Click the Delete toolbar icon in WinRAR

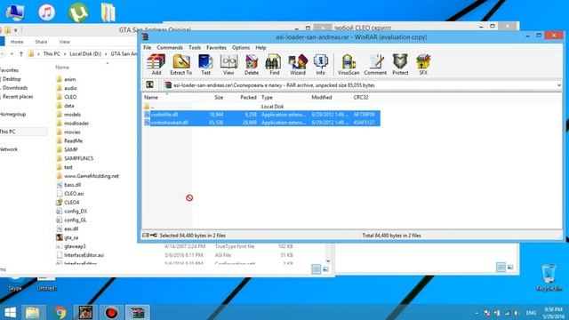[251, 65]
